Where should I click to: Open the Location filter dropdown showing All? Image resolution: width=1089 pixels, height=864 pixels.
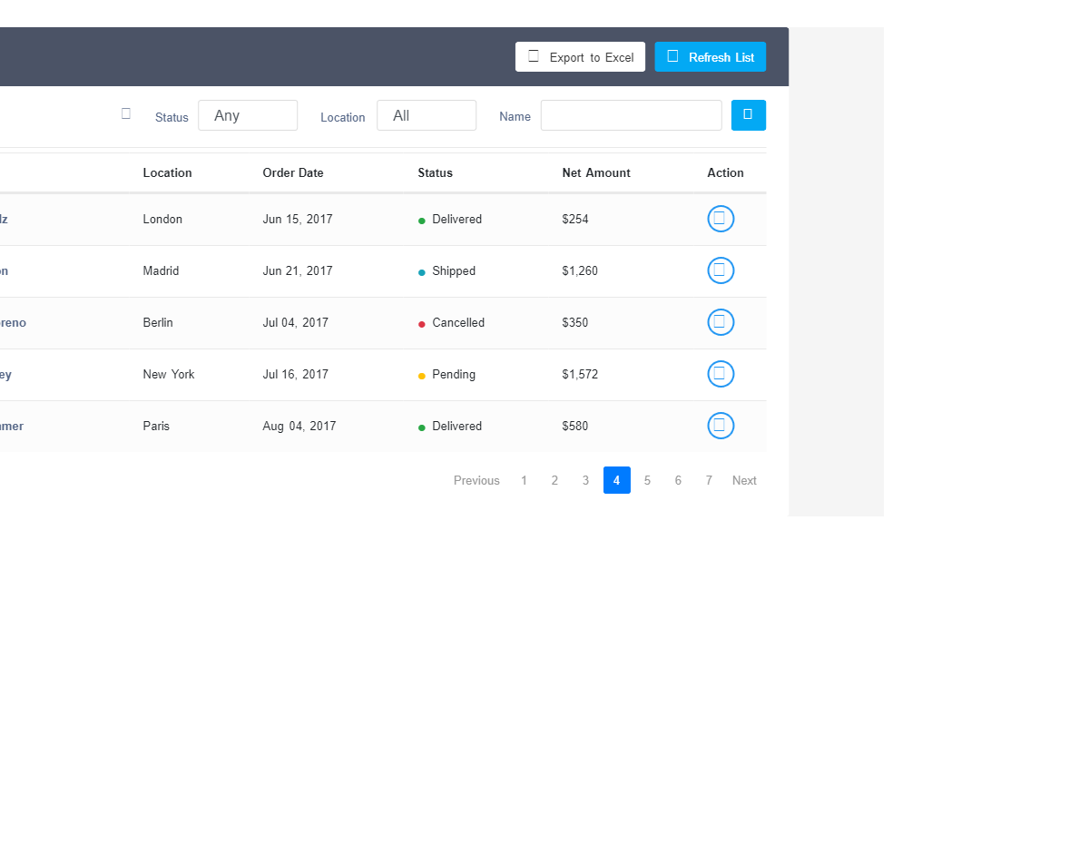click(x=427, y=115)
